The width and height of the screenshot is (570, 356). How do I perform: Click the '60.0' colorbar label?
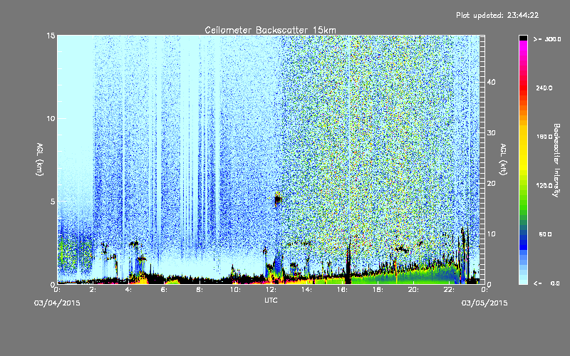coord(546,234)
